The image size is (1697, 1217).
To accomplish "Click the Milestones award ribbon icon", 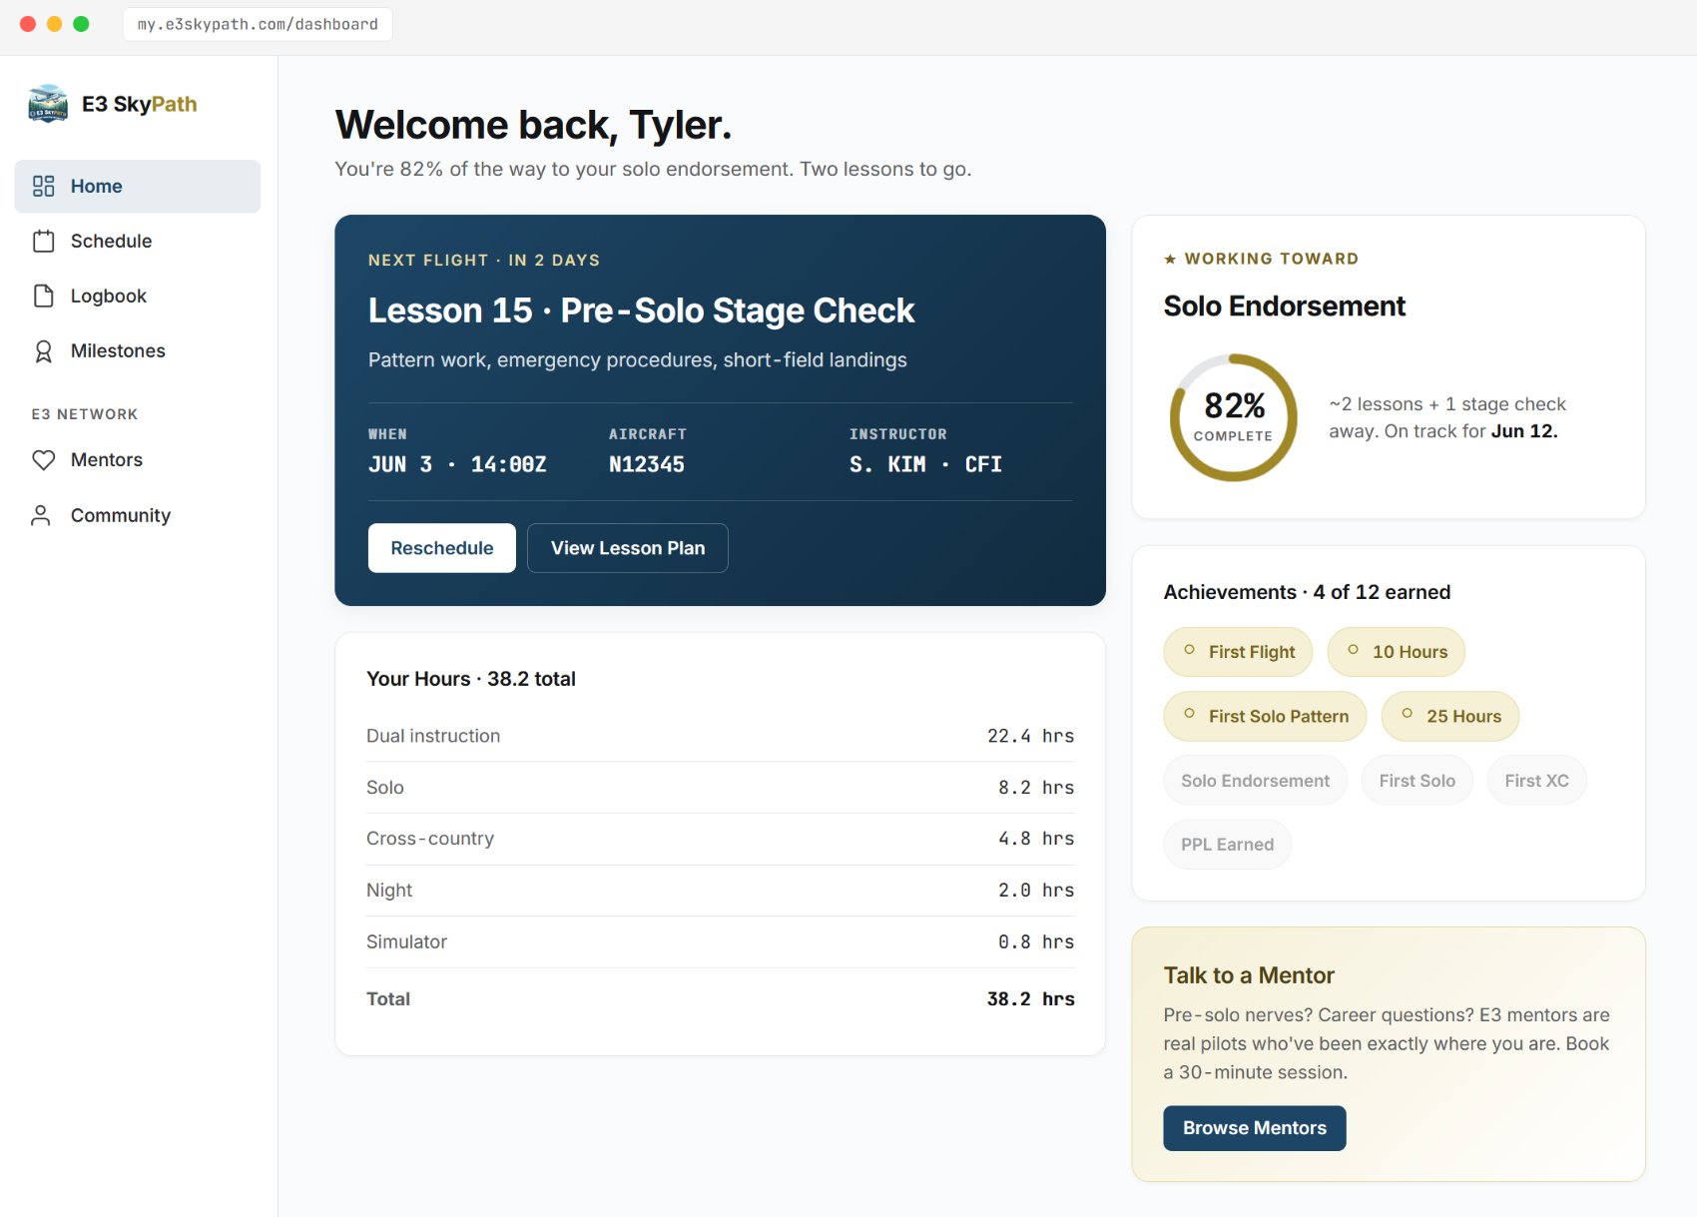I will [x=43, y=350].
